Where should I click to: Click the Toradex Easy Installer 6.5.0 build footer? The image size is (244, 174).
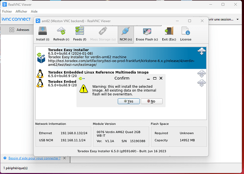(122, 151)
